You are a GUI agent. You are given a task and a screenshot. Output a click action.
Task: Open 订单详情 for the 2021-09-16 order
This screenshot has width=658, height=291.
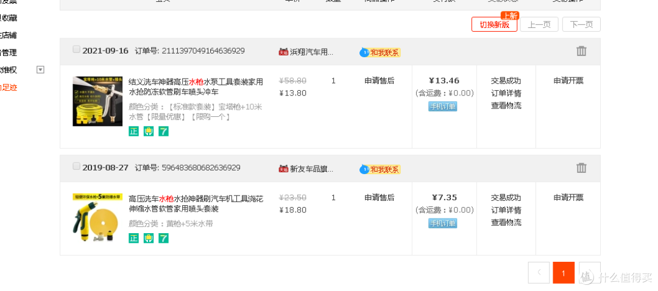coord(506,93)
